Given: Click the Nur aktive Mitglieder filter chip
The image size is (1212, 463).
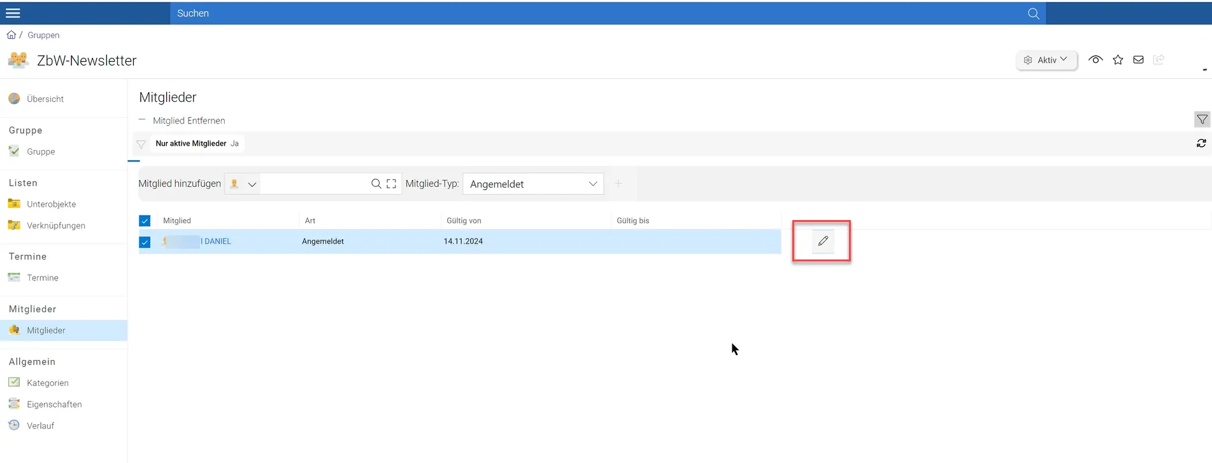Looking at the screenshot, I should tap(197, 143).
